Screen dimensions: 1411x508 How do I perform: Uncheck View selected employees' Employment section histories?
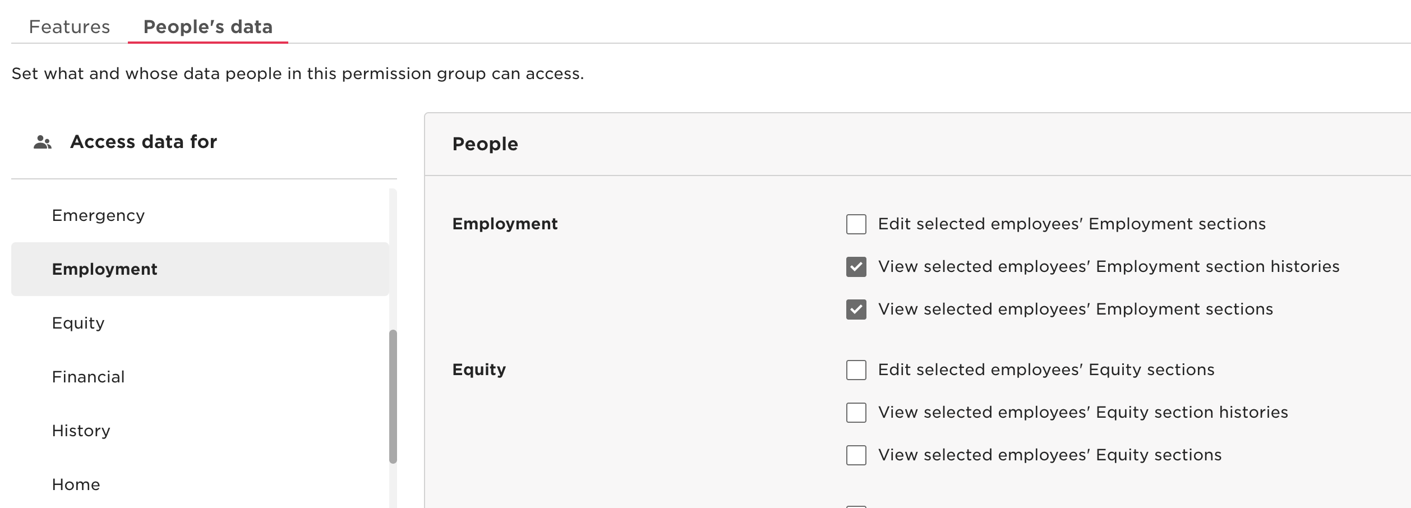(x=856, y=267)
